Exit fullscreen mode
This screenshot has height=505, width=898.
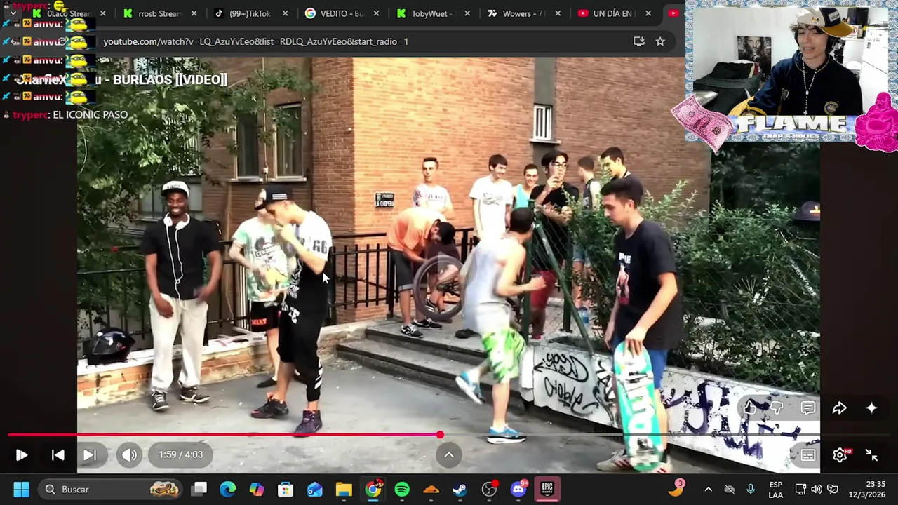click(871, 455)
